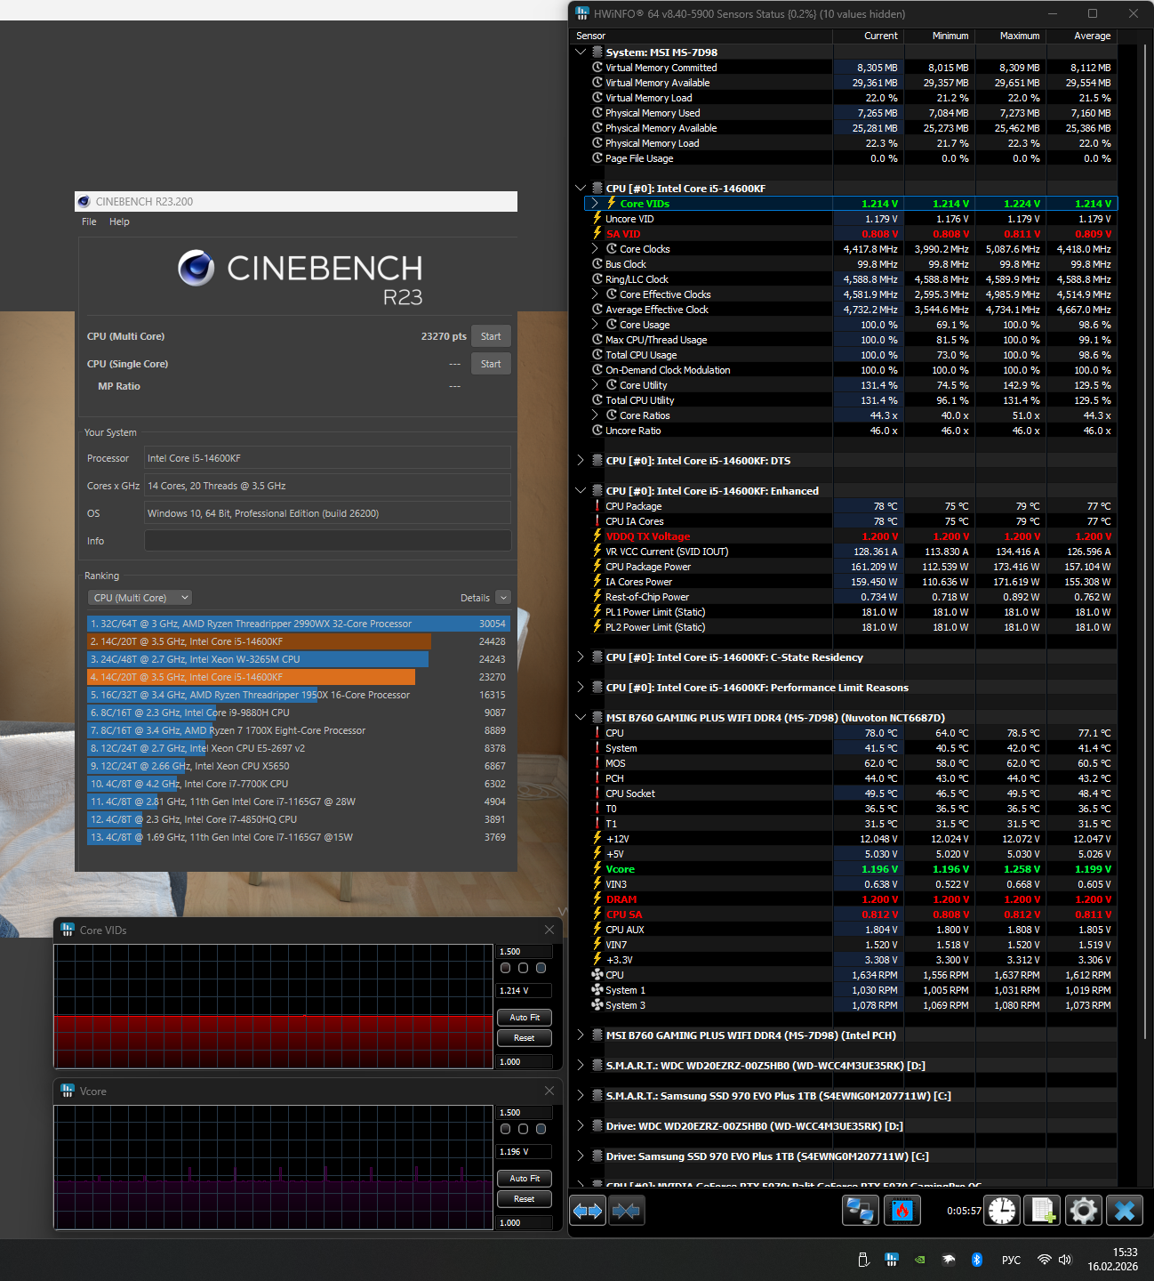This screenshot has width=1154, height=1281.
Task: Expand the Core Usage row
Action: pyautogui.click(x=596, y=325)
